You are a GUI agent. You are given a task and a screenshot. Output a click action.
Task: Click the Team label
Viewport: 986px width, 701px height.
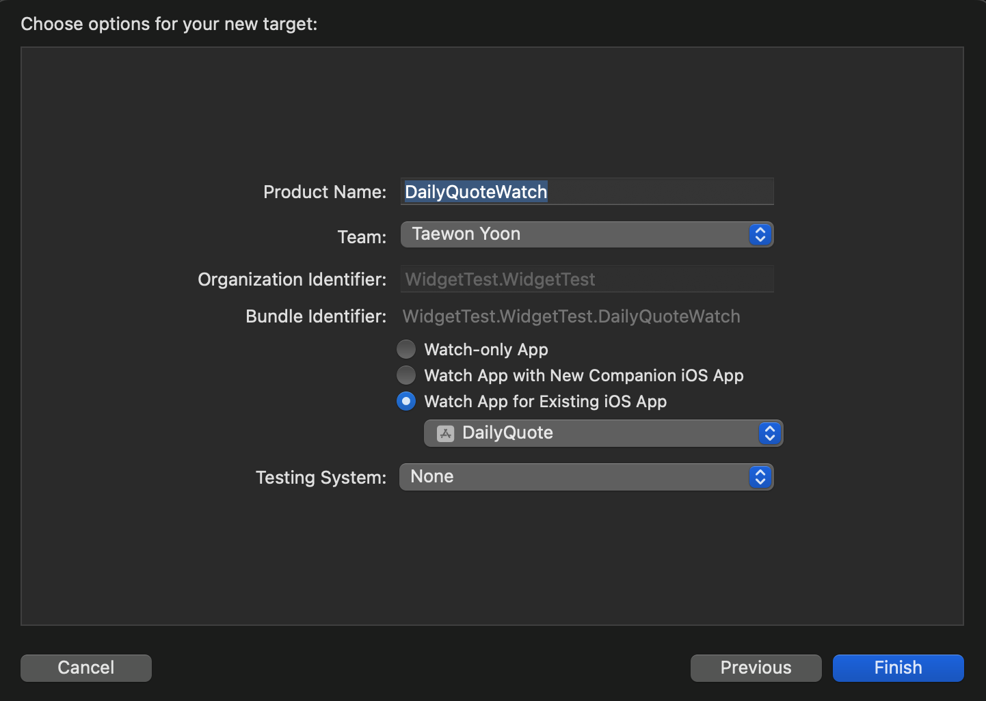pos(362,237)
